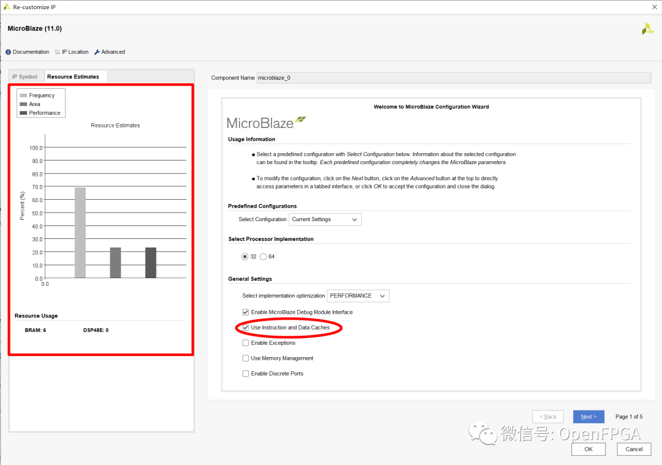Click 'Welcome to MicroBlaze Configuration Wizard' title
The image size is (662, 465).
coord(431,107)
